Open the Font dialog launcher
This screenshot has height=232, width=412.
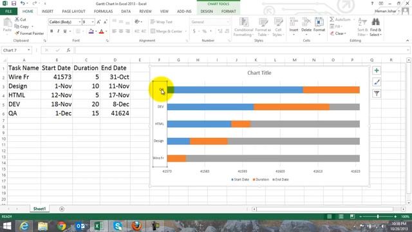pyautogui.click(x=107, y=41)
